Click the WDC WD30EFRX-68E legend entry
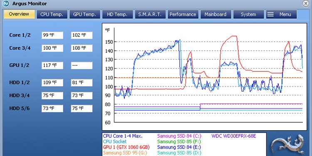Viewport: 312px width, 156px height. (x=234, y=136)
